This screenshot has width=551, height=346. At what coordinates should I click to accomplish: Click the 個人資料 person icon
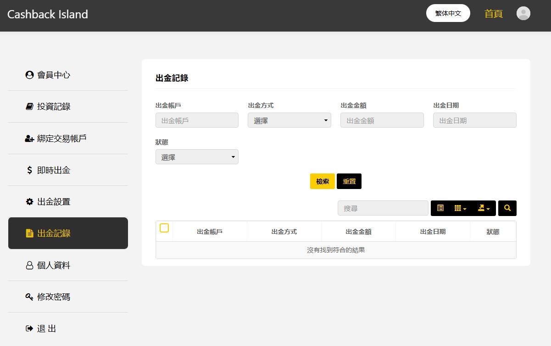tap(29, 265)
